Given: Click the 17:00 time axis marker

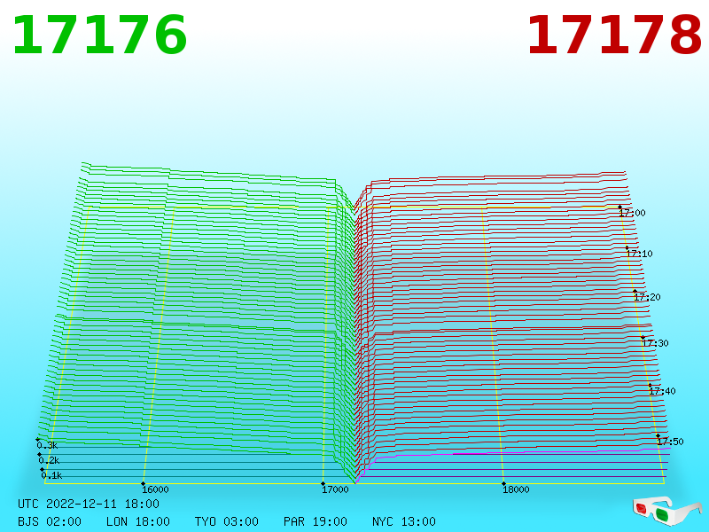Looking at the screenshot, I should (632, 213).
